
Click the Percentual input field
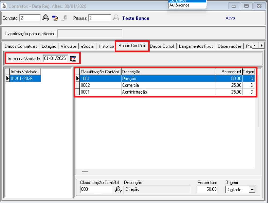[207, 190]
